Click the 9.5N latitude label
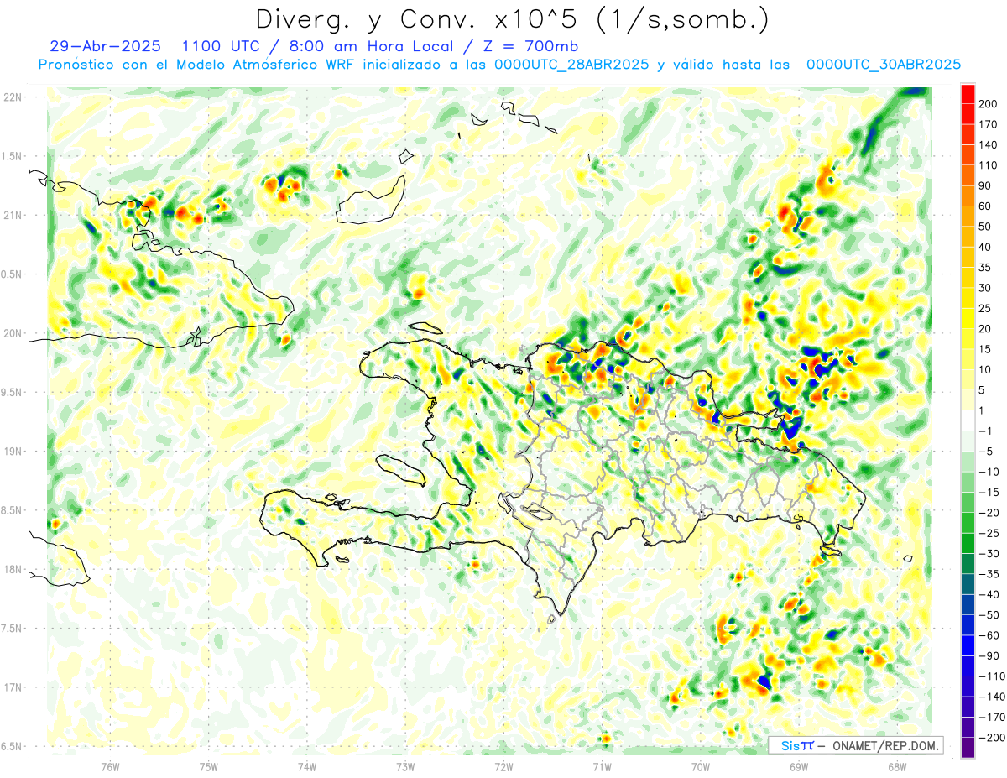The width and height of the screenshot is (1007, 778). click(x=12, y=393)
